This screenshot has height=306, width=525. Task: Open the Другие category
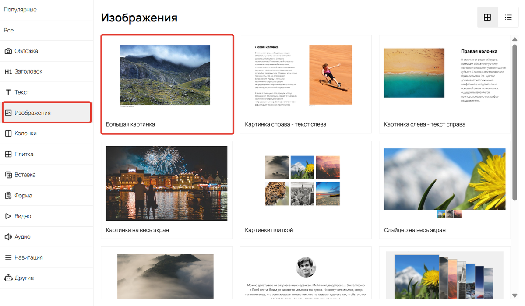click(46, 278)
